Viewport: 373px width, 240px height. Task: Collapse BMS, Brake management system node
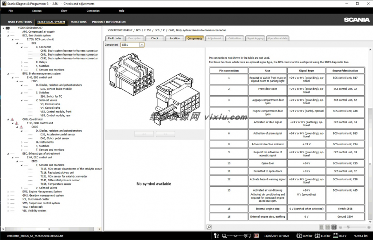point(8,74)
